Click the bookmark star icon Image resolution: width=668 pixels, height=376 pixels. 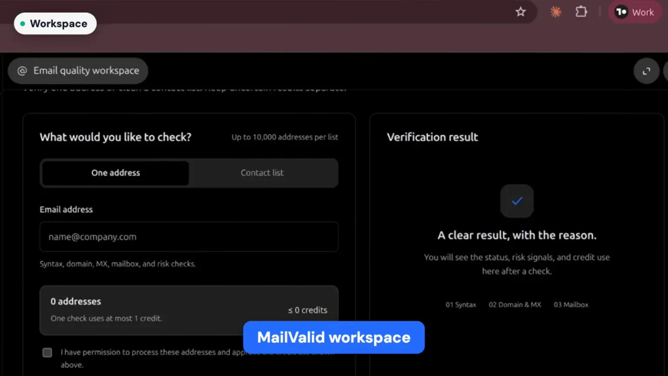click(x=521, y=12)
